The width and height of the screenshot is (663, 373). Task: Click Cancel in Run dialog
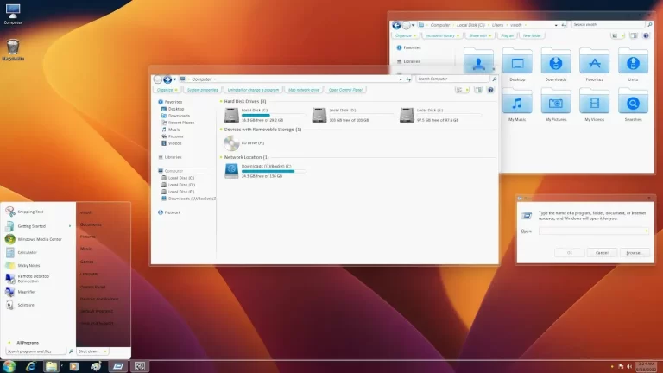pyautogui.click(x=602, y=253)
